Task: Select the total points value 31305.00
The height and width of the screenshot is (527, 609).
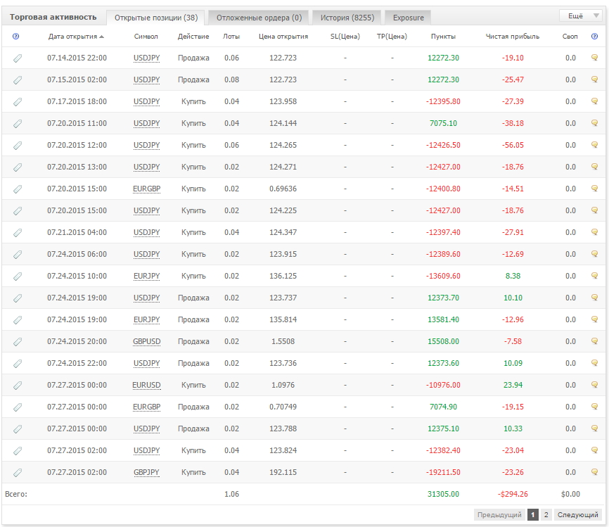Action: [443, 495]
